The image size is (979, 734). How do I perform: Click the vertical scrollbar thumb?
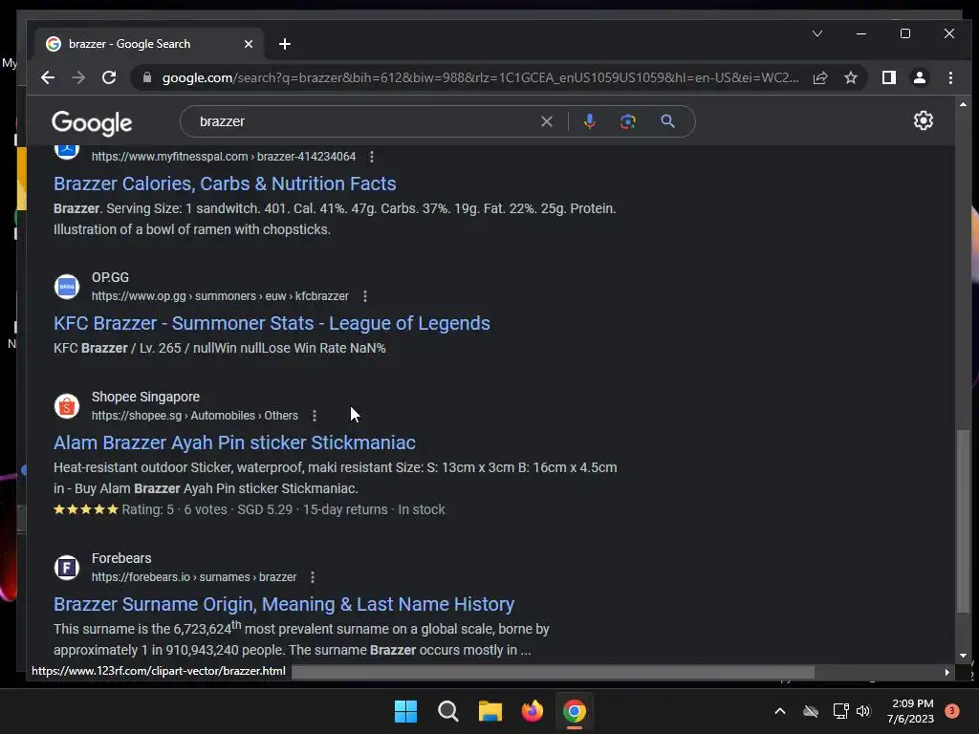[963, 522]
